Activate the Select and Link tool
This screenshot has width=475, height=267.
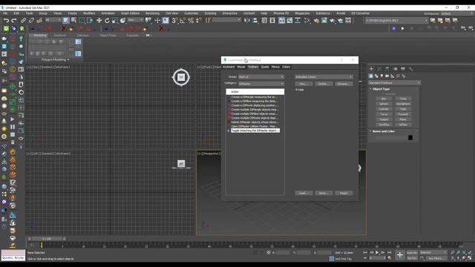(x=23, y=21)
